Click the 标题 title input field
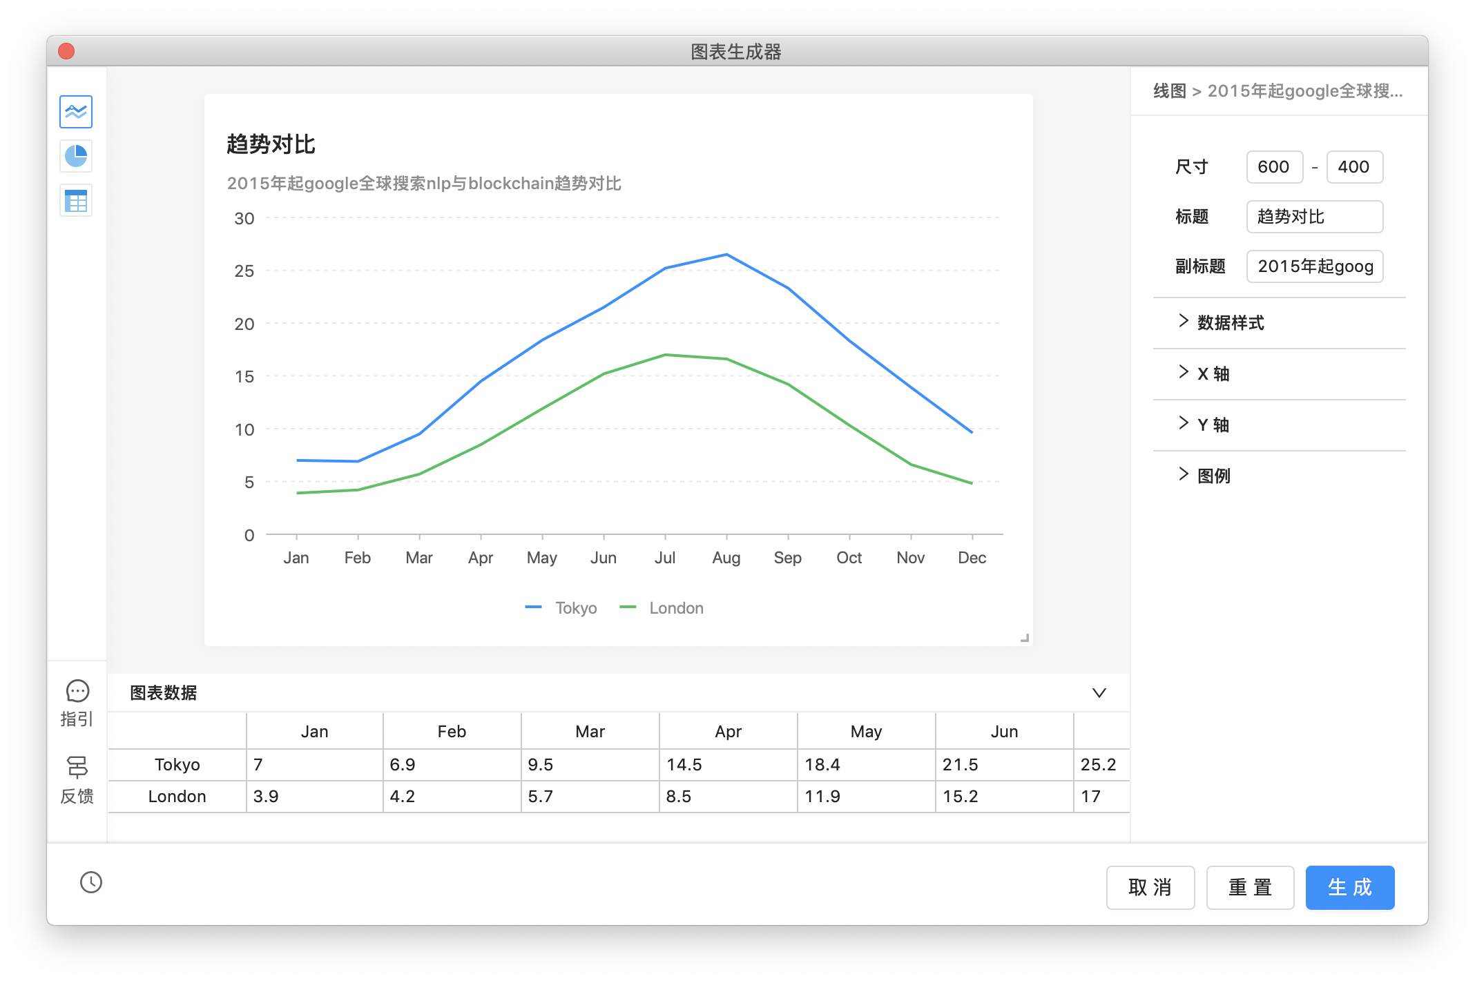 1314,217
